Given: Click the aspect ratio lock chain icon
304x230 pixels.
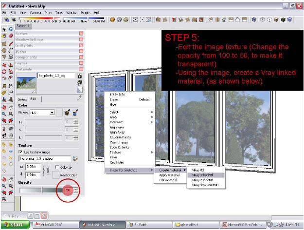Looking at the screenshot, I should (48, 171).
